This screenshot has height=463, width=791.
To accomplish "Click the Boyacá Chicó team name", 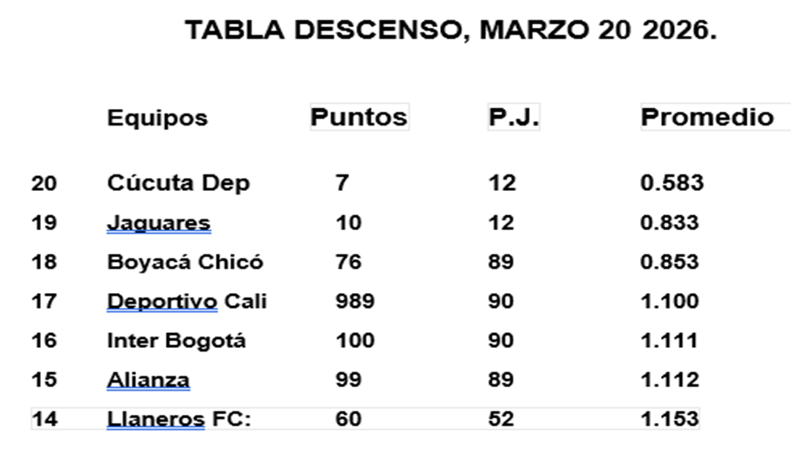I will pyautogui.click(x=184, y=262).
